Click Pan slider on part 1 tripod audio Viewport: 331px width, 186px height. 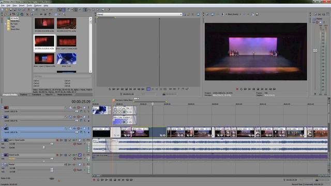point(44,147)
